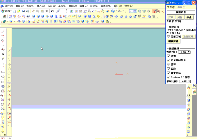Select the Line curve tool in left toolbar
This screenshot has width=197, height=139.
coord(3,32)
